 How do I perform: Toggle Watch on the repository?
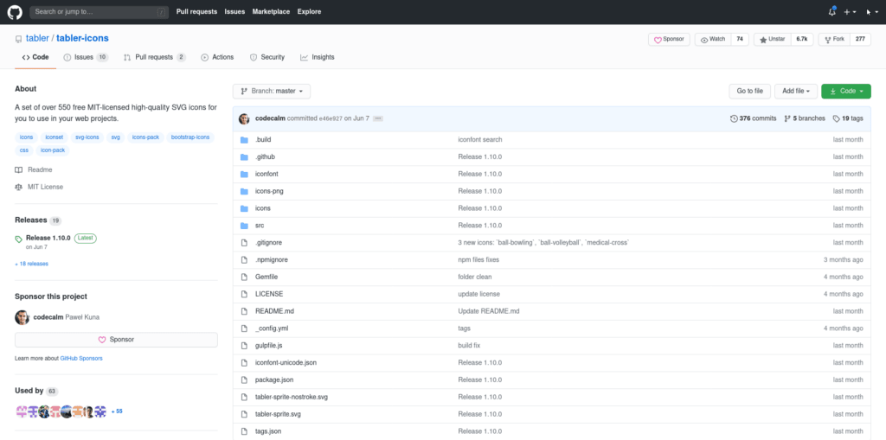713,40
